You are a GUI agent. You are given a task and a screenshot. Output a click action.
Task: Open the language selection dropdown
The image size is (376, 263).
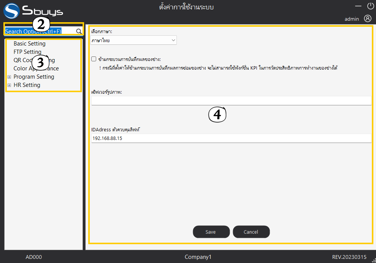tap(134, 40)
